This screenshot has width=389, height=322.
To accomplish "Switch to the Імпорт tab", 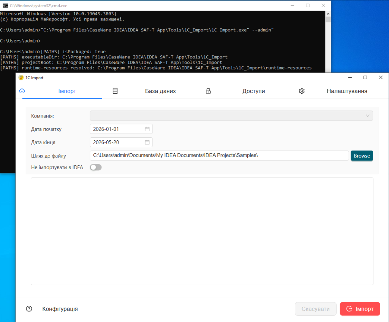I will pos(67,91).
